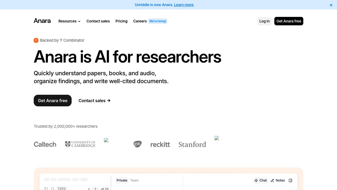Expand the Resources dropdown menu

(x=69, y=21)
